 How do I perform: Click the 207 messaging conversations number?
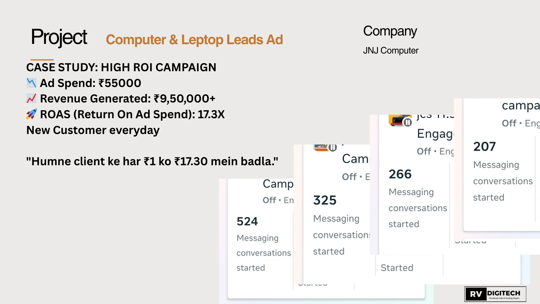(x=484, y=147)
